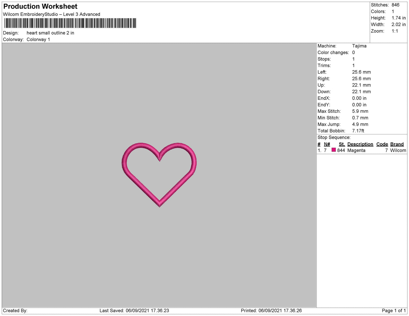Screen dimensions: 409x316
Task: Click the Down value '22.1 mm'
Action: 361,92
